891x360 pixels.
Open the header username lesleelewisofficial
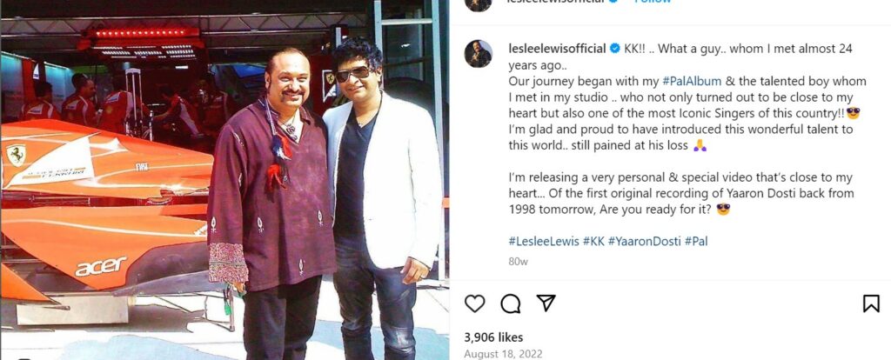(558, 3)
